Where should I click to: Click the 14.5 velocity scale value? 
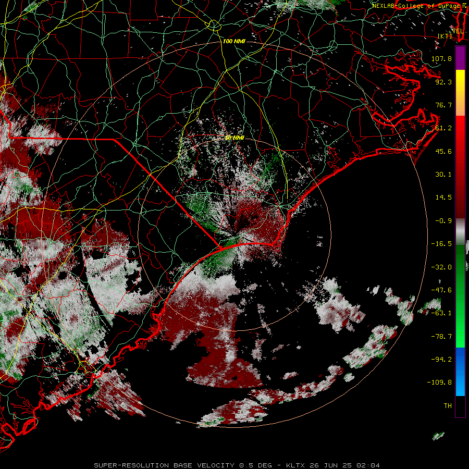coord(443,198)
